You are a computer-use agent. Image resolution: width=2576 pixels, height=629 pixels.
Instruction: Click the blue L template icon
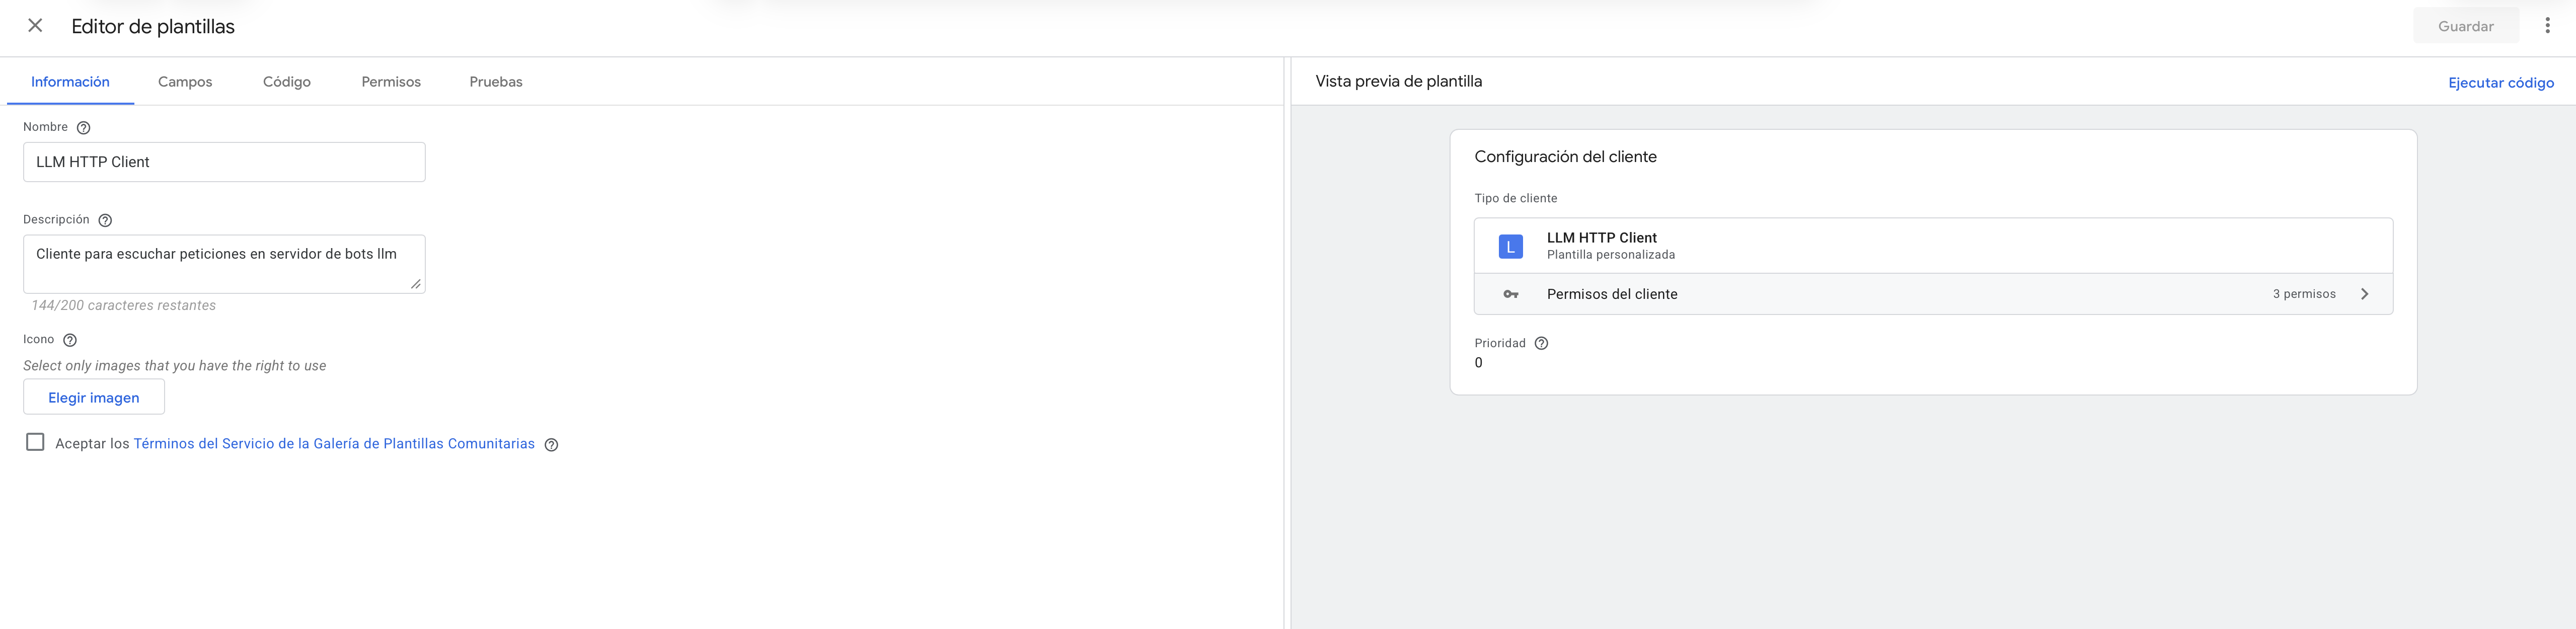pyautogui.click(x=1510, y=246)
